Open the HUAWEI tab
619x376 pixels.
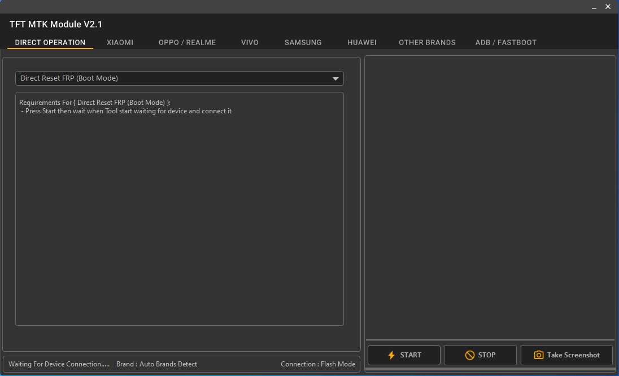tap(362, 42)
